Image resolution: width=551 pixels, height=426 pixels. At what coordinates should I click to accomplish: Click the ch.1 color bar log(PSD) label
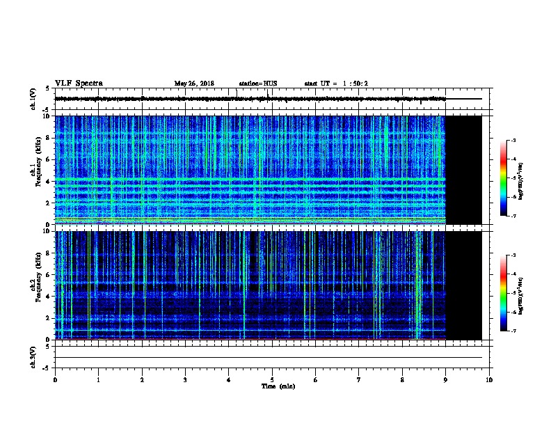click(520, 182)
